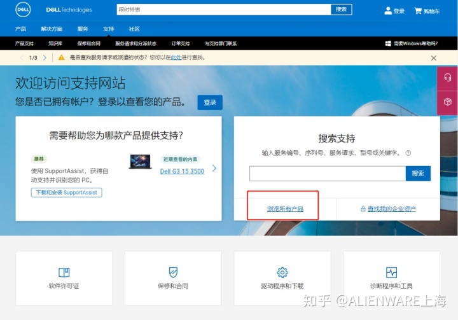Open the Dell G3 15 3500 link
The width and height of the screenshot is (458, 320).
point(182,171)
